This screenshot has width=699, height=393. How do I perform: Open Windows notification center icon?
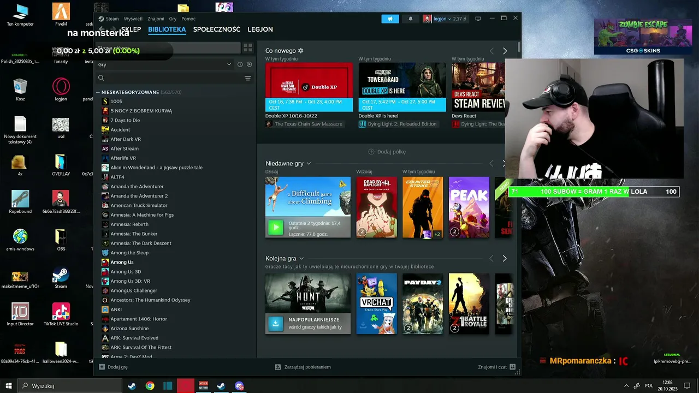pyautogui.click(x=688, y=385)
